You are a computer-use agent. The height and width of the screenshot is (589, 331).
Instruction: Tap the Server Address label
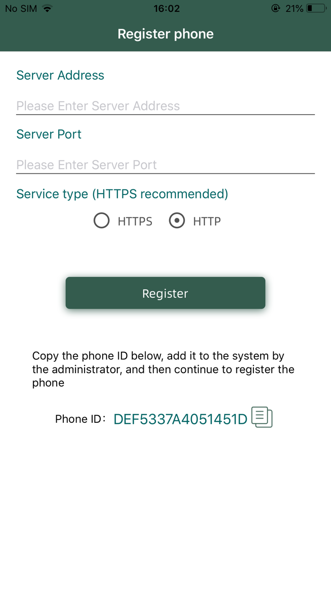pos(60,75)
